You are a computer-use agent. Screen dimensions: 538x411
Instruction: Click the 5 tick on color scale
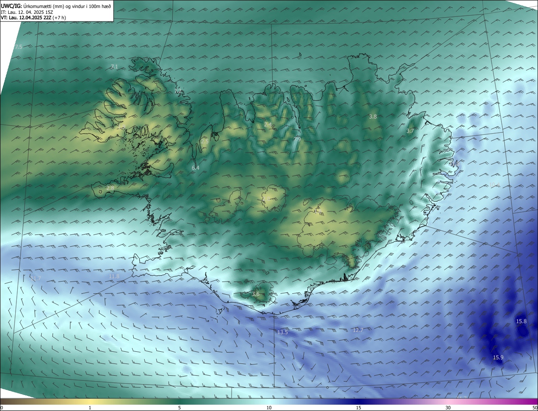point(179,408)
